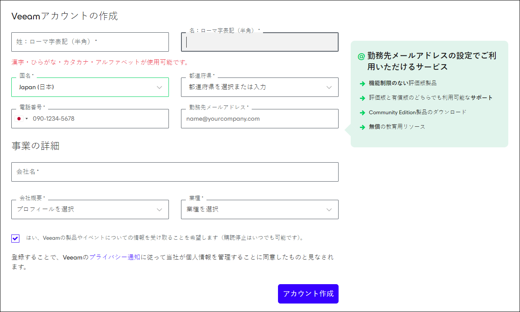
Task: Click the chevron arrow in 国名 field
Action: tap(160, 88)
